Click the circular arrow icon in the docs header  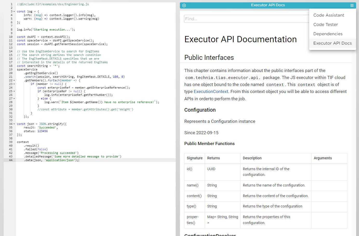click(x=184, y=5)
